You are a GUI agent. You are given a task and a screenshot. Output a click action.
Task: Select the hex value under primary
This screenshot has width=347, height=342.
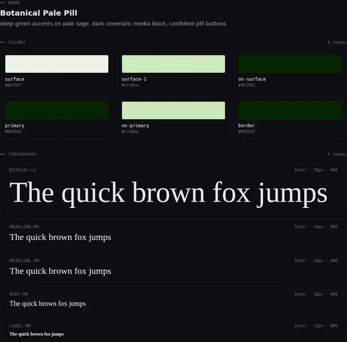(x=13, y=132)
